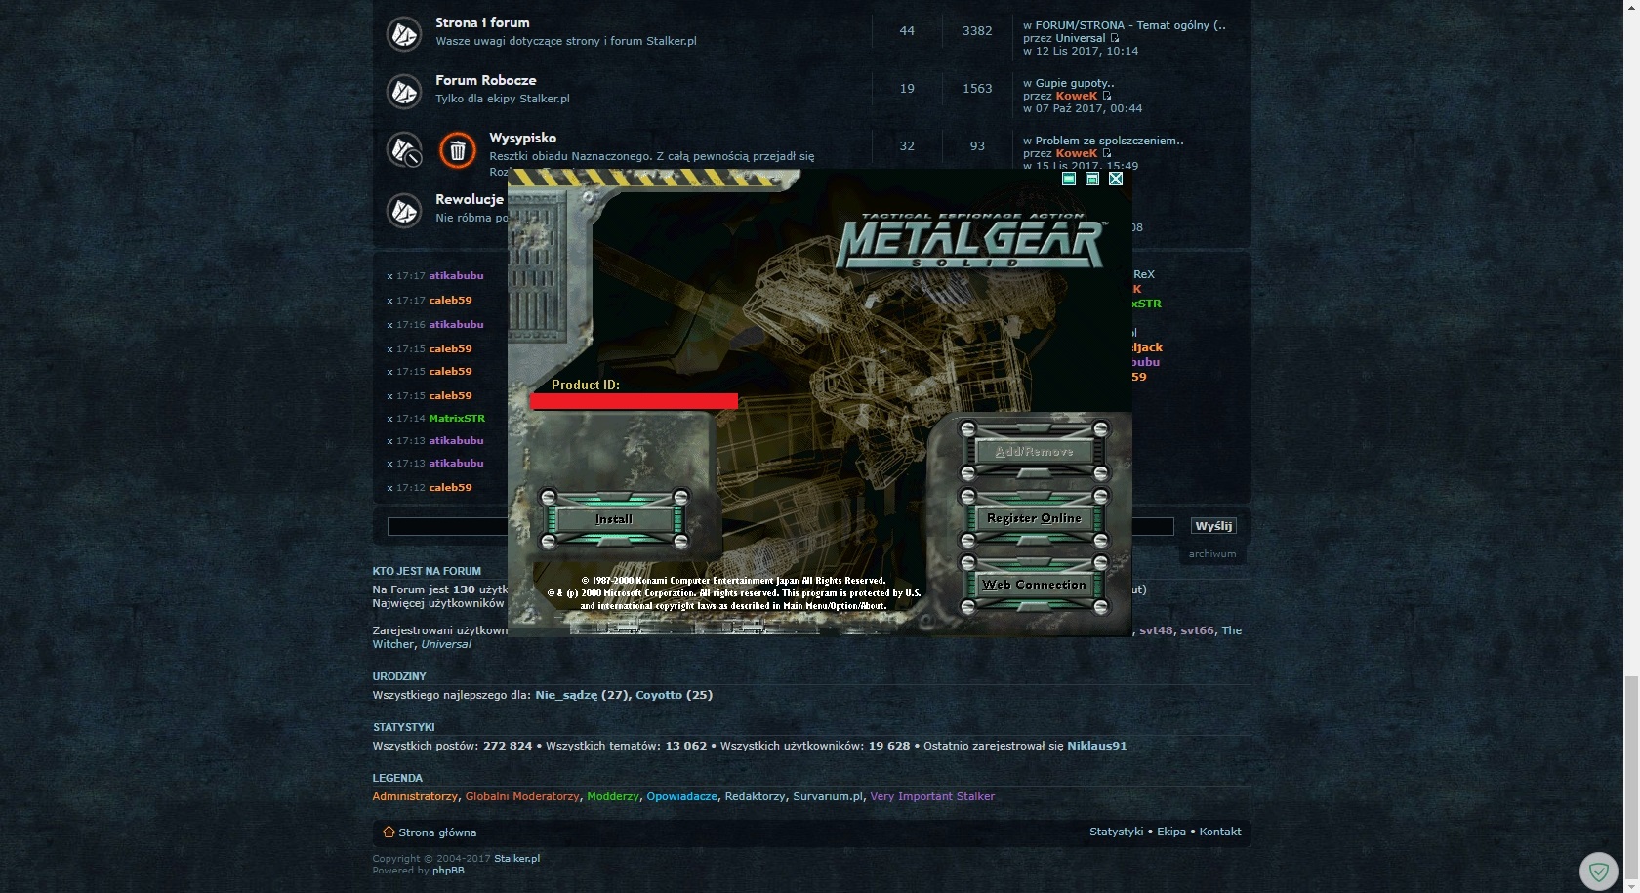Viewport: 1640px width, 893px height.
Task: Minimize the Metal Gear Solid installer window
Action: point(1069,179)
